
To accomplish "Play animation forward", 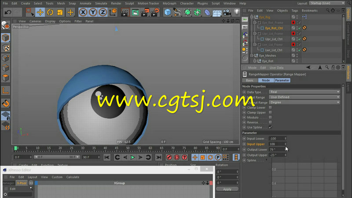I will [x=133, y=158].
